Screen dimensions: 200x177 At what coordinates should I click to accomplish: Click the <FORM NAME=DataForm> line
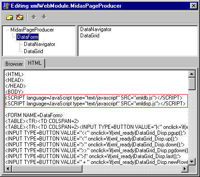coord(34,115)
